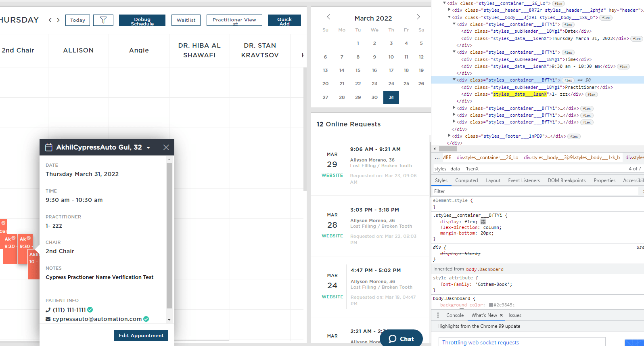Switch to Issues drawer tab
The height and width of the screenshot is (346, 644).
[515, 315]
